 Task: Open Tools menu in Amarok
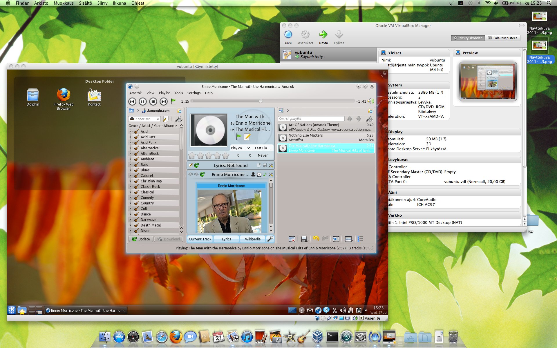coord(178,93)
